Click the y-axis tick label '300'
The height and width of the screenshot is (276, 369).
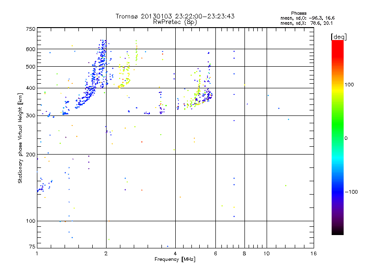point(30,116)
